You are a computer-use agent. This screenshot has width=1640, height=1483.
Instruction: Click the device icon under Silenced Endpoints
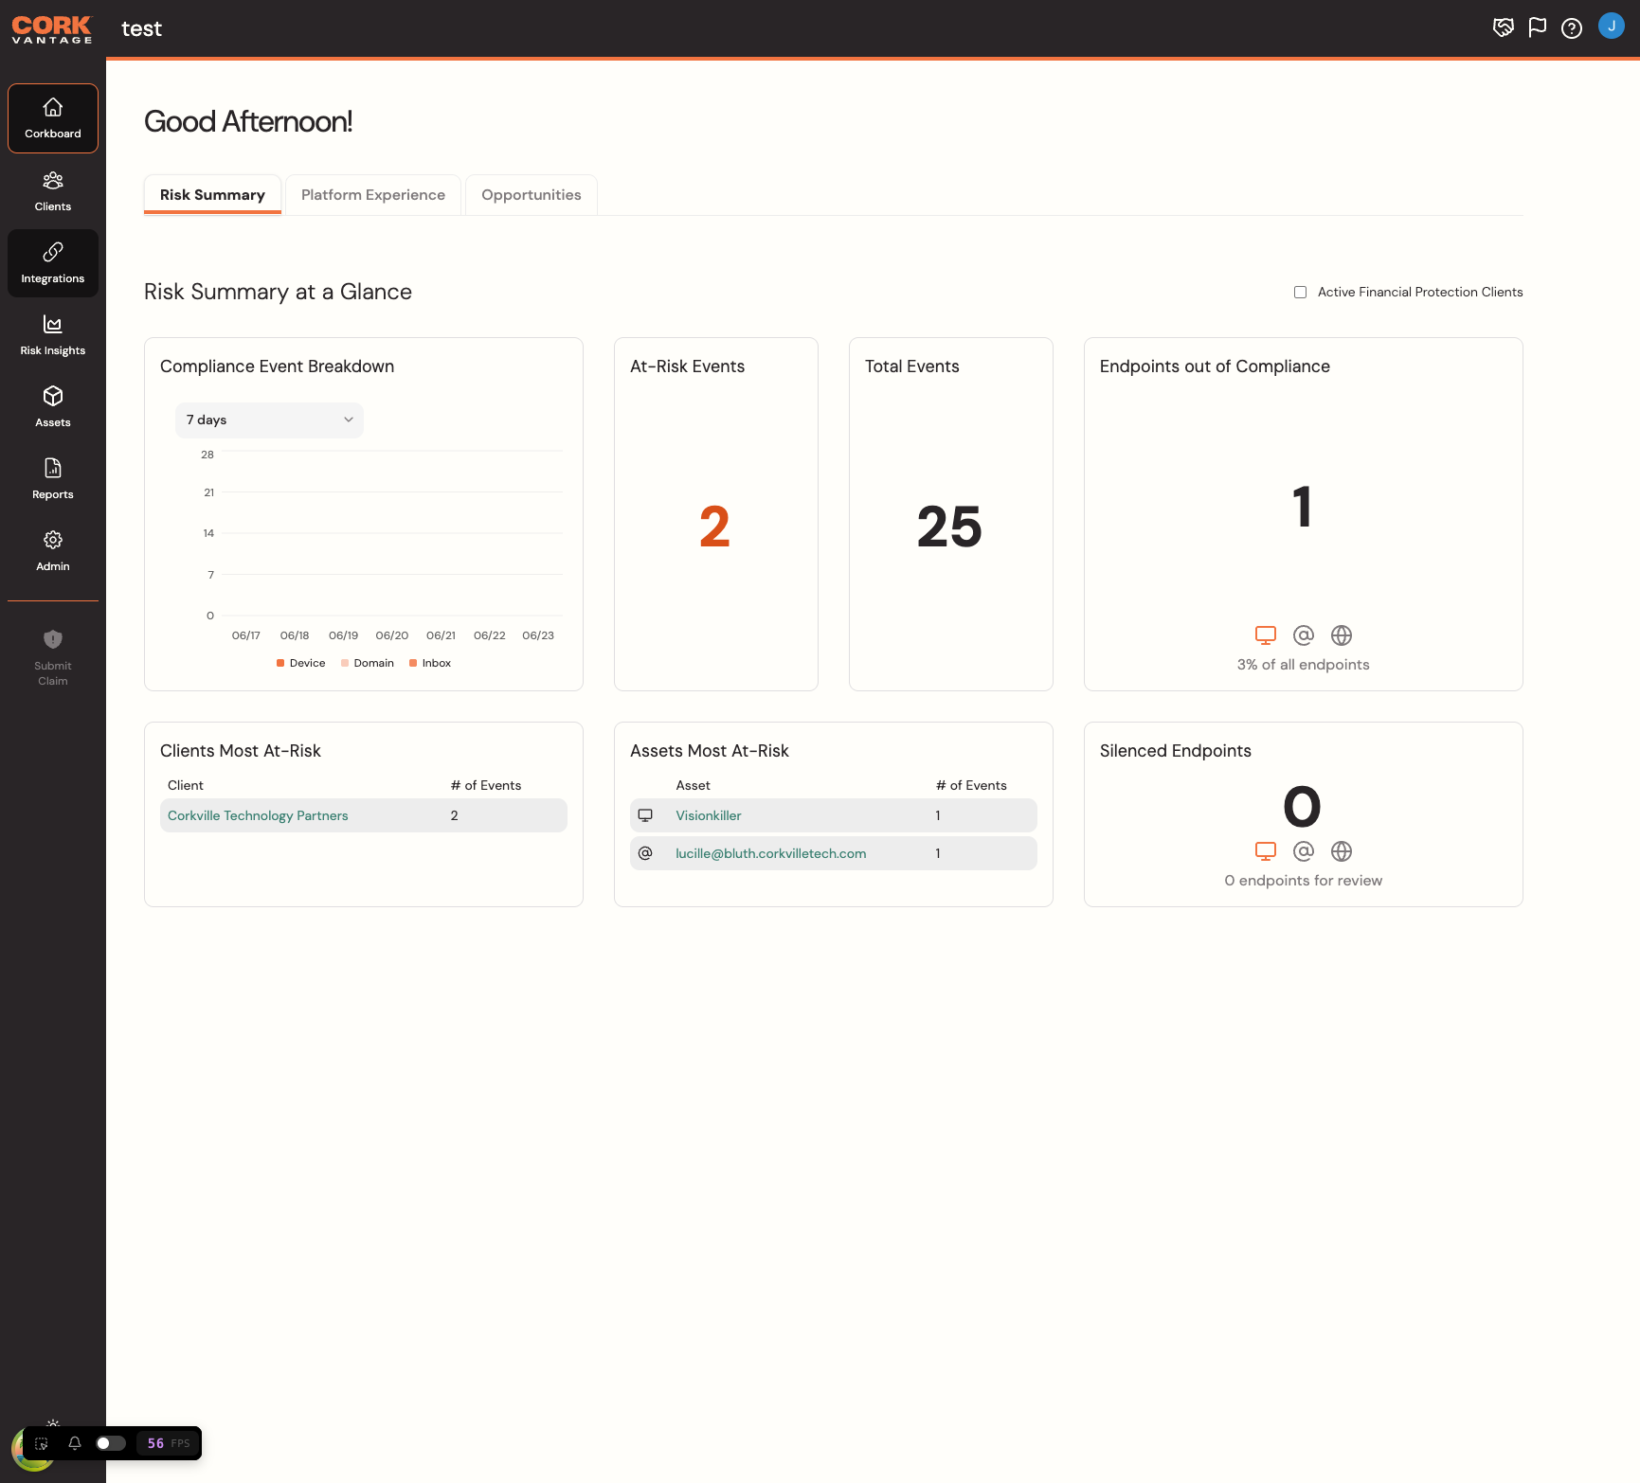[x=1266, y=851]
